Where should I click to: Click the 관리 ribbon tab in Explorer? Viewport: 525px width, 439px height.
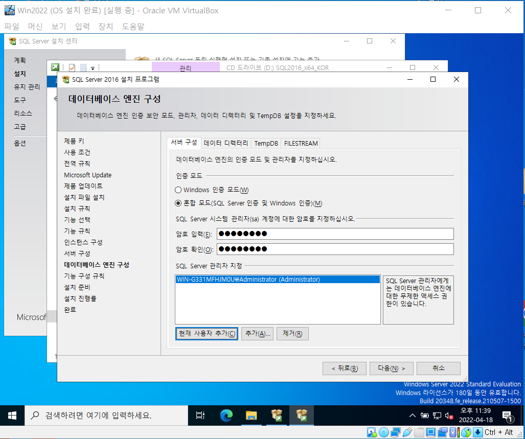[186, 68]
